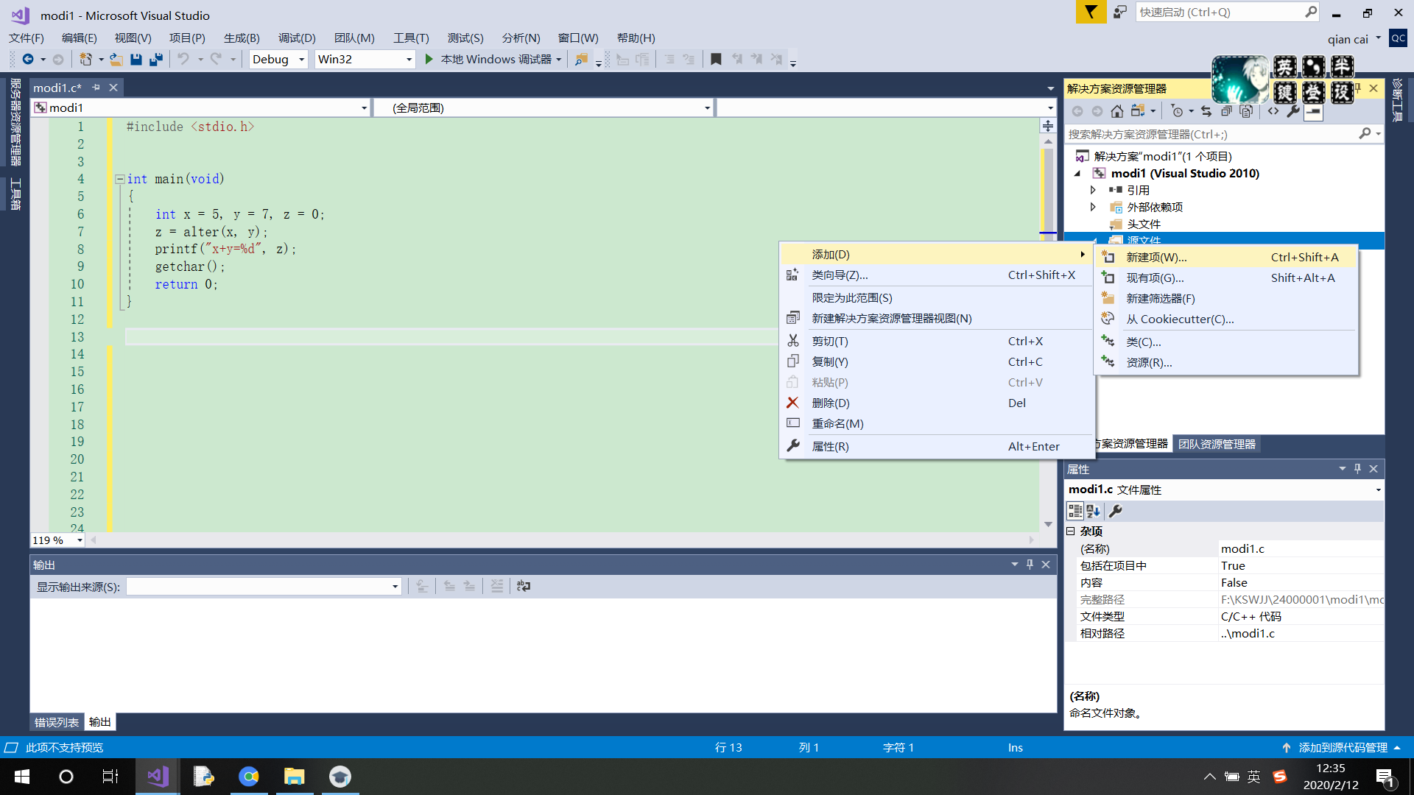Open the Win32 platform dropdown
The width and height of the screenshot is (1414, 795).
pos(409,60)
